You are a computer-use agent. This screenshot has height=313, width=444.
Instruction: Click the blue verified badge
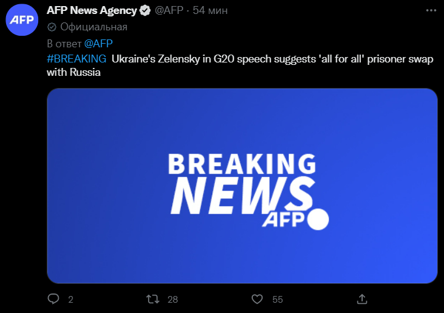[x=146, y=11]
